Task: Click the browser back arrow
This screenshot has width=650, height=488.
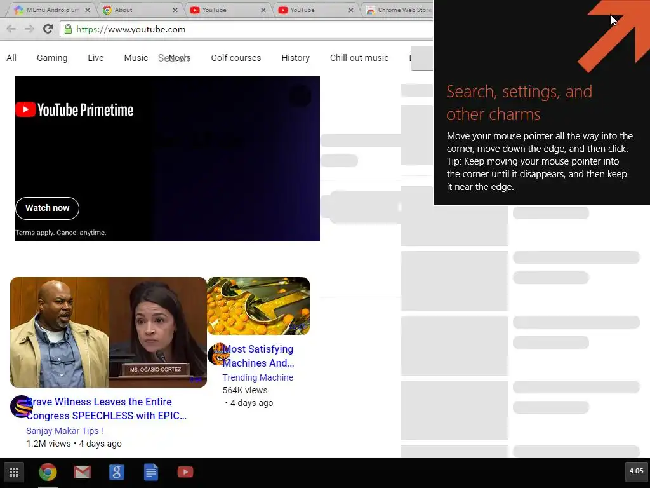Action: (x=11, y=29)
